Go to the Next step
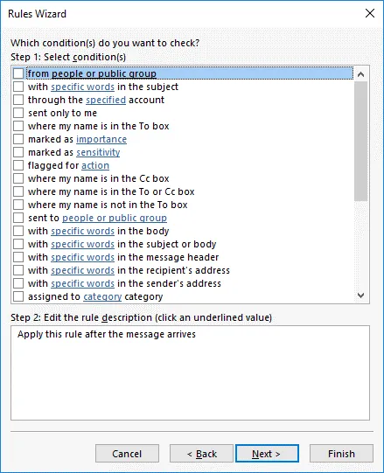384x473 pixels. [267, 454]
